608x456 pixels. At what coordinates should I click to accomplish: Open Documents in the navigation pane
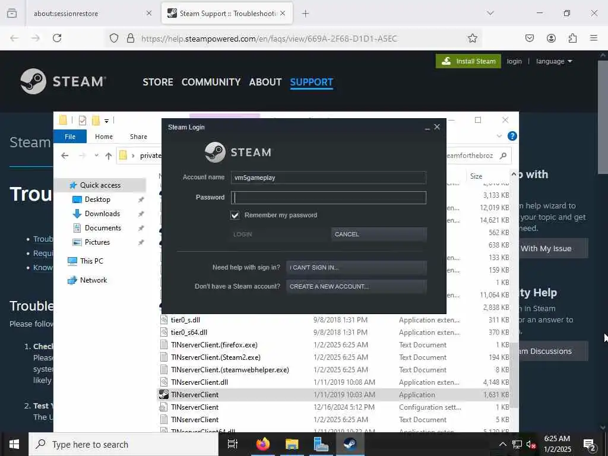pos(103,228)
